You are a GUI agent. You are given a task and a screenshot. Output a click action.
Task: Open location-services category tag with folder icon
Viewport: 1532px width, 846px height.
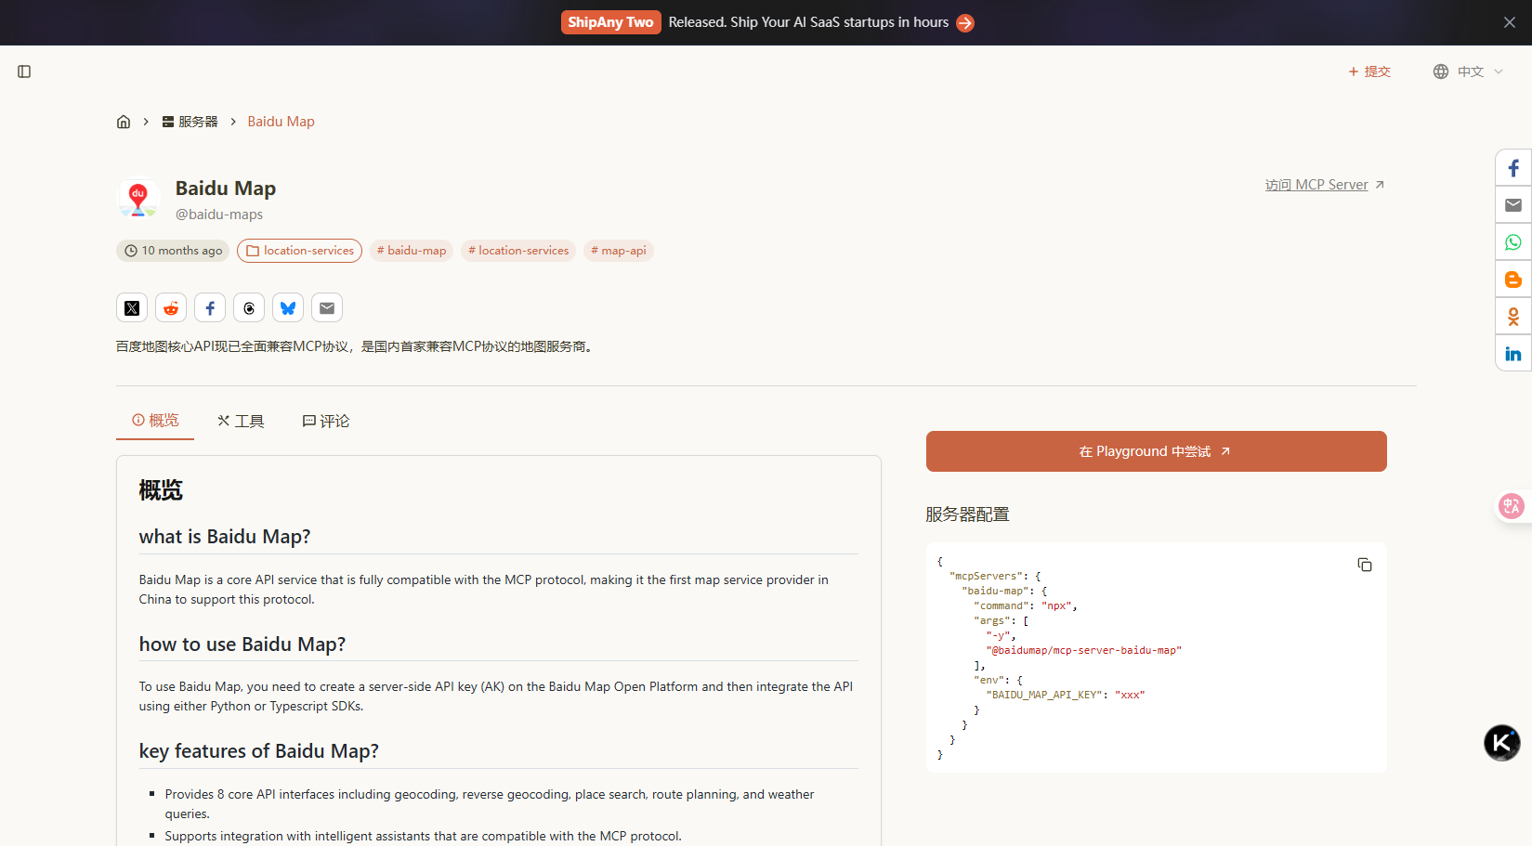[x=299, y=251]
